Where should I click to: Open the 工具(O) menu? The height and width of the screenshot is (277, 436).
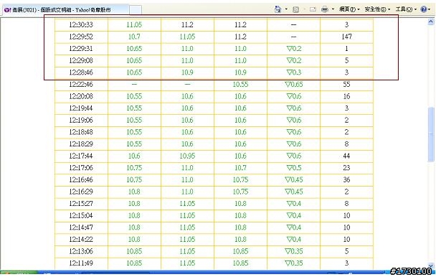406,9
